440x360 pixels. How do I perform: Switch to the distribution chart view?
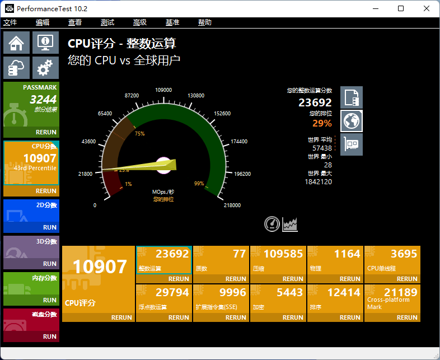coord(290,224)
